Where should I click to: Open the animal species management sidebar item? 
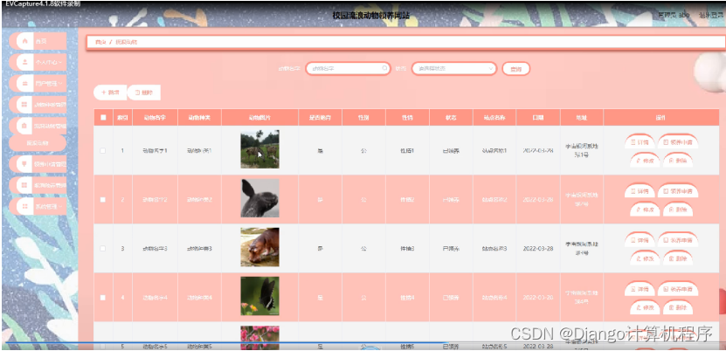(x=38, y=105)
